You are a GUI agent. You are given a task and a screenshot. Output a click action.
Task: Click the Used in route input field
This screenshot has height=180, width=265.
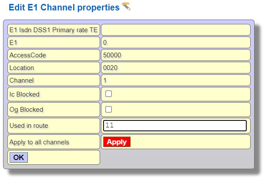point(175,126)
